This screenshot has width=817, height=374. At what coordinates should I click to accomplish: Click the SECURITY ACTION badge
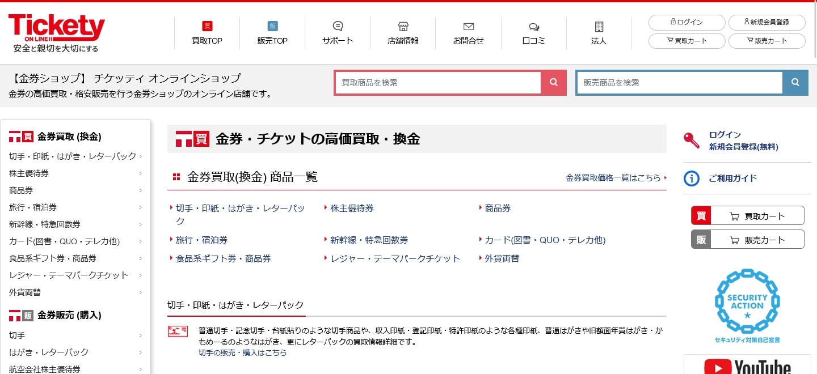coord(747,306)
